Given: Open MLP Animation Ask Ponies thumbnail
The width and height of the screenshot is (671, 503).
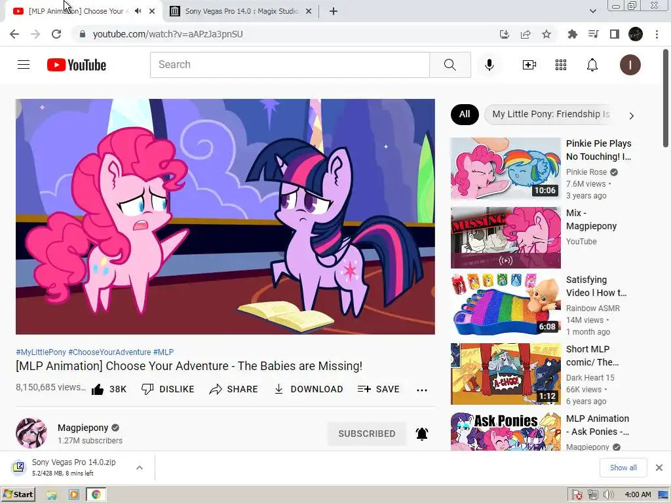Looking at the screenshot, I should [x=505, y=432].
